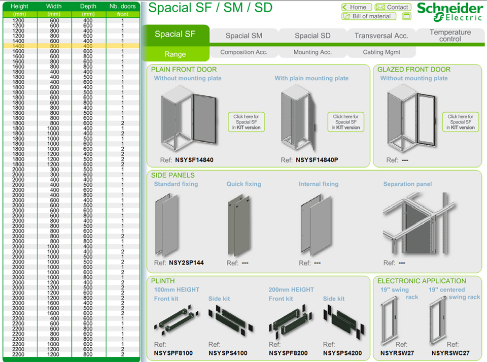Click the Width column header

point(54,6)
